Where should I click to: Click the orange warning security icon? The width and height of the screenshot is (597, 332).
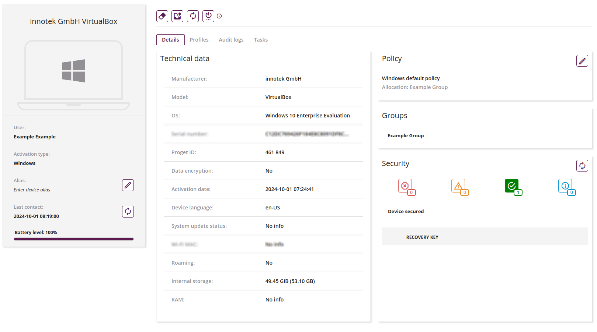coord(460,187)
